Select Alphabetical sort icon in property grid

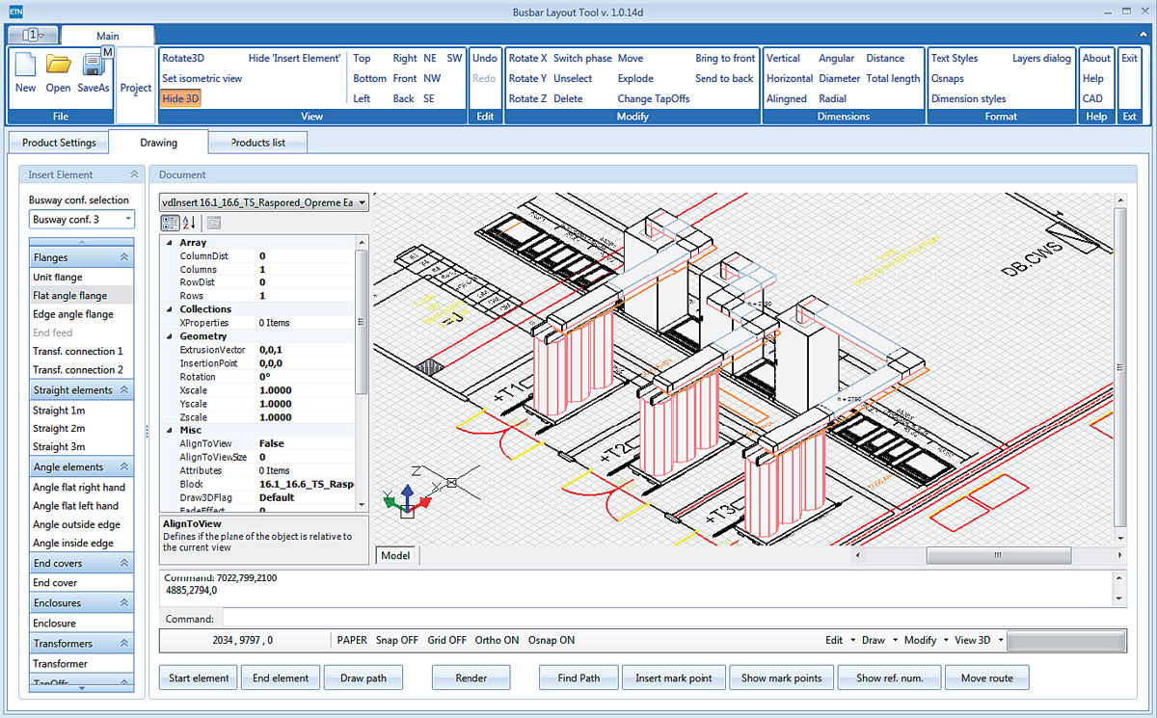click(188, 223)
